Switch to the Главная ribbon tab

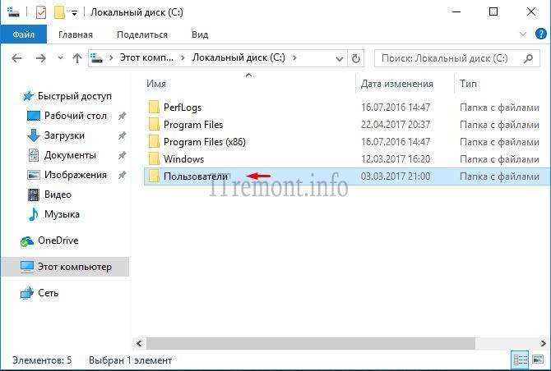tap(76, 34)
